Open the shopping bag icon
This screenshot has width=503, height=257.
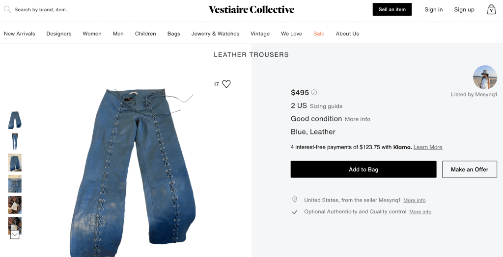pos(491,9)
